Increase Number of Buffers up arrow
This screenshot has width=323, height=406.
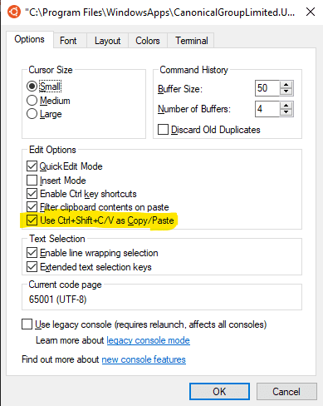tap(286, 106)
